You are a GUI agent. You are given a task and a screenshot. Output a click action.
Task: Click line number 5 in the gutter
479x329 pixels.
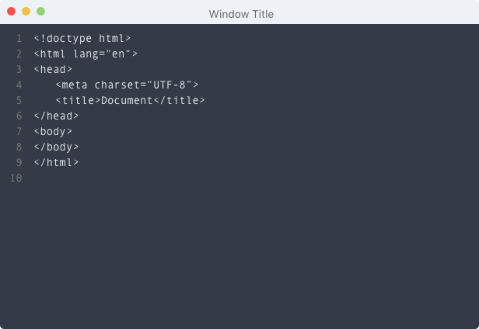tap(19, 100)
